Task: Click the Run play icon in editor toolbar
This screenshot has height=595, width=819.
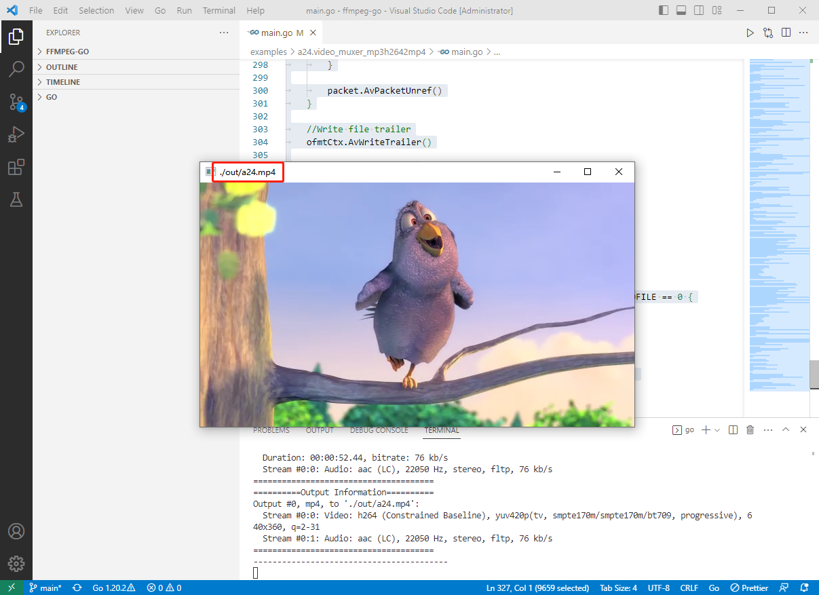Action: tap(750, 33)
